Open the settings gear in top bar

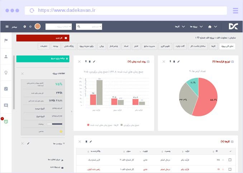click(x=25, y=27)
